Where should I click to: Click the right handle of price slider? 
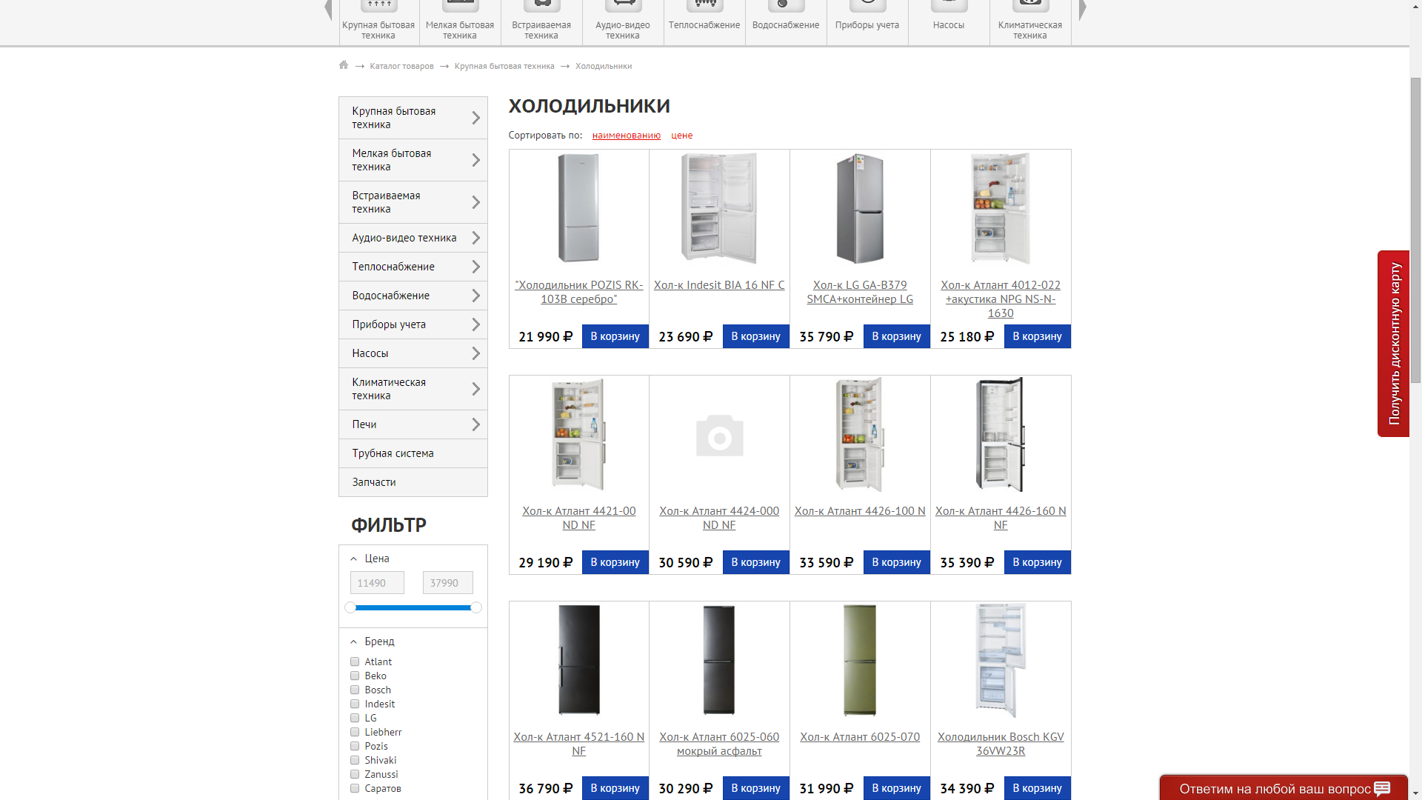tap(476, 607)
